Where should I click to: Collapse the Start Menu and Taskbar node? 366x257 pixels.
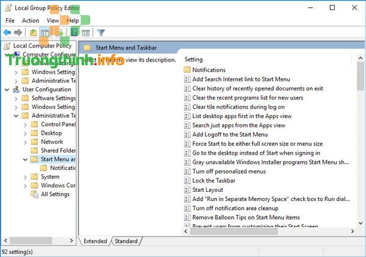pyautogui.click(x=26, y=160)
